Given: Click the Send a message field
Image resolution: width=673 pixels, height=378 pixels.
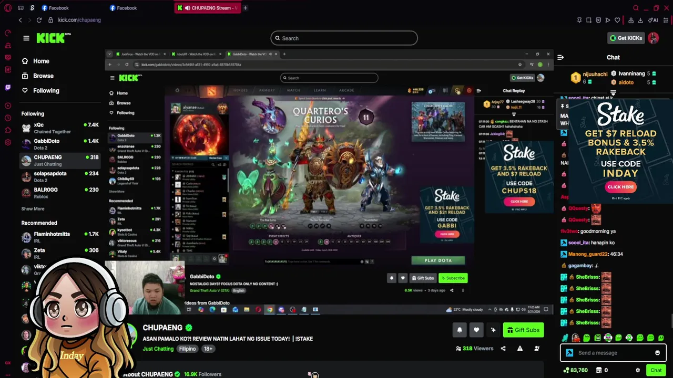Looking at the screenshot, I should tap(613, 353).
